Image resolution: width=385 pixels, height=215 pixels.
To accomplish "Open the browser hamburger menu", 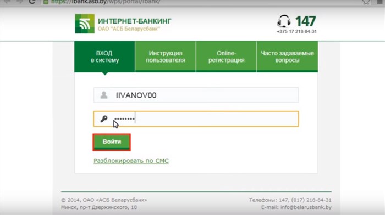I will (x=380, y=2).
